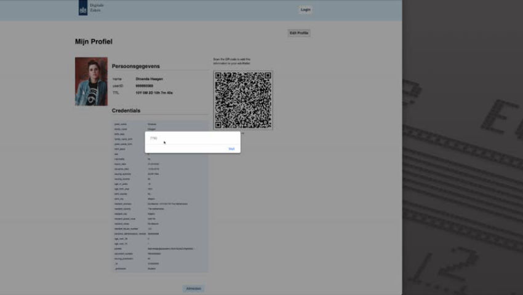Click the Persoonsgegevens section heading
The image size is (523, 295).
[x=136, y=66]
